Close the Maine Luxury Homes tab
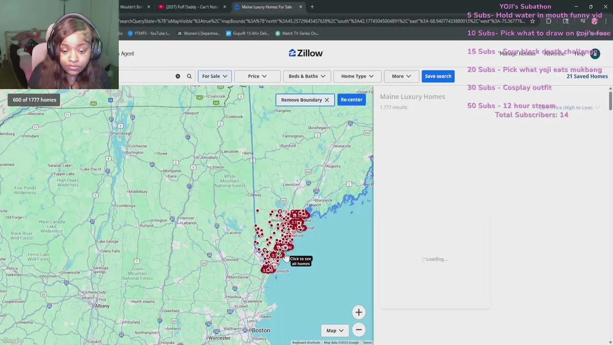 pyautogui.click(x=301, y=7)
